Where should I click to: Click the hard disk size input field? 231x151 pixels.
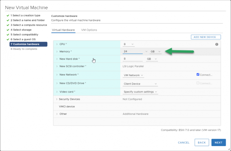[132, 59]
